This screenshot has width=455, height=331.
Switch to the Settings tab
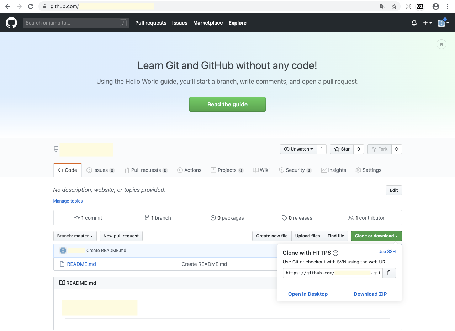coord(368,170)
